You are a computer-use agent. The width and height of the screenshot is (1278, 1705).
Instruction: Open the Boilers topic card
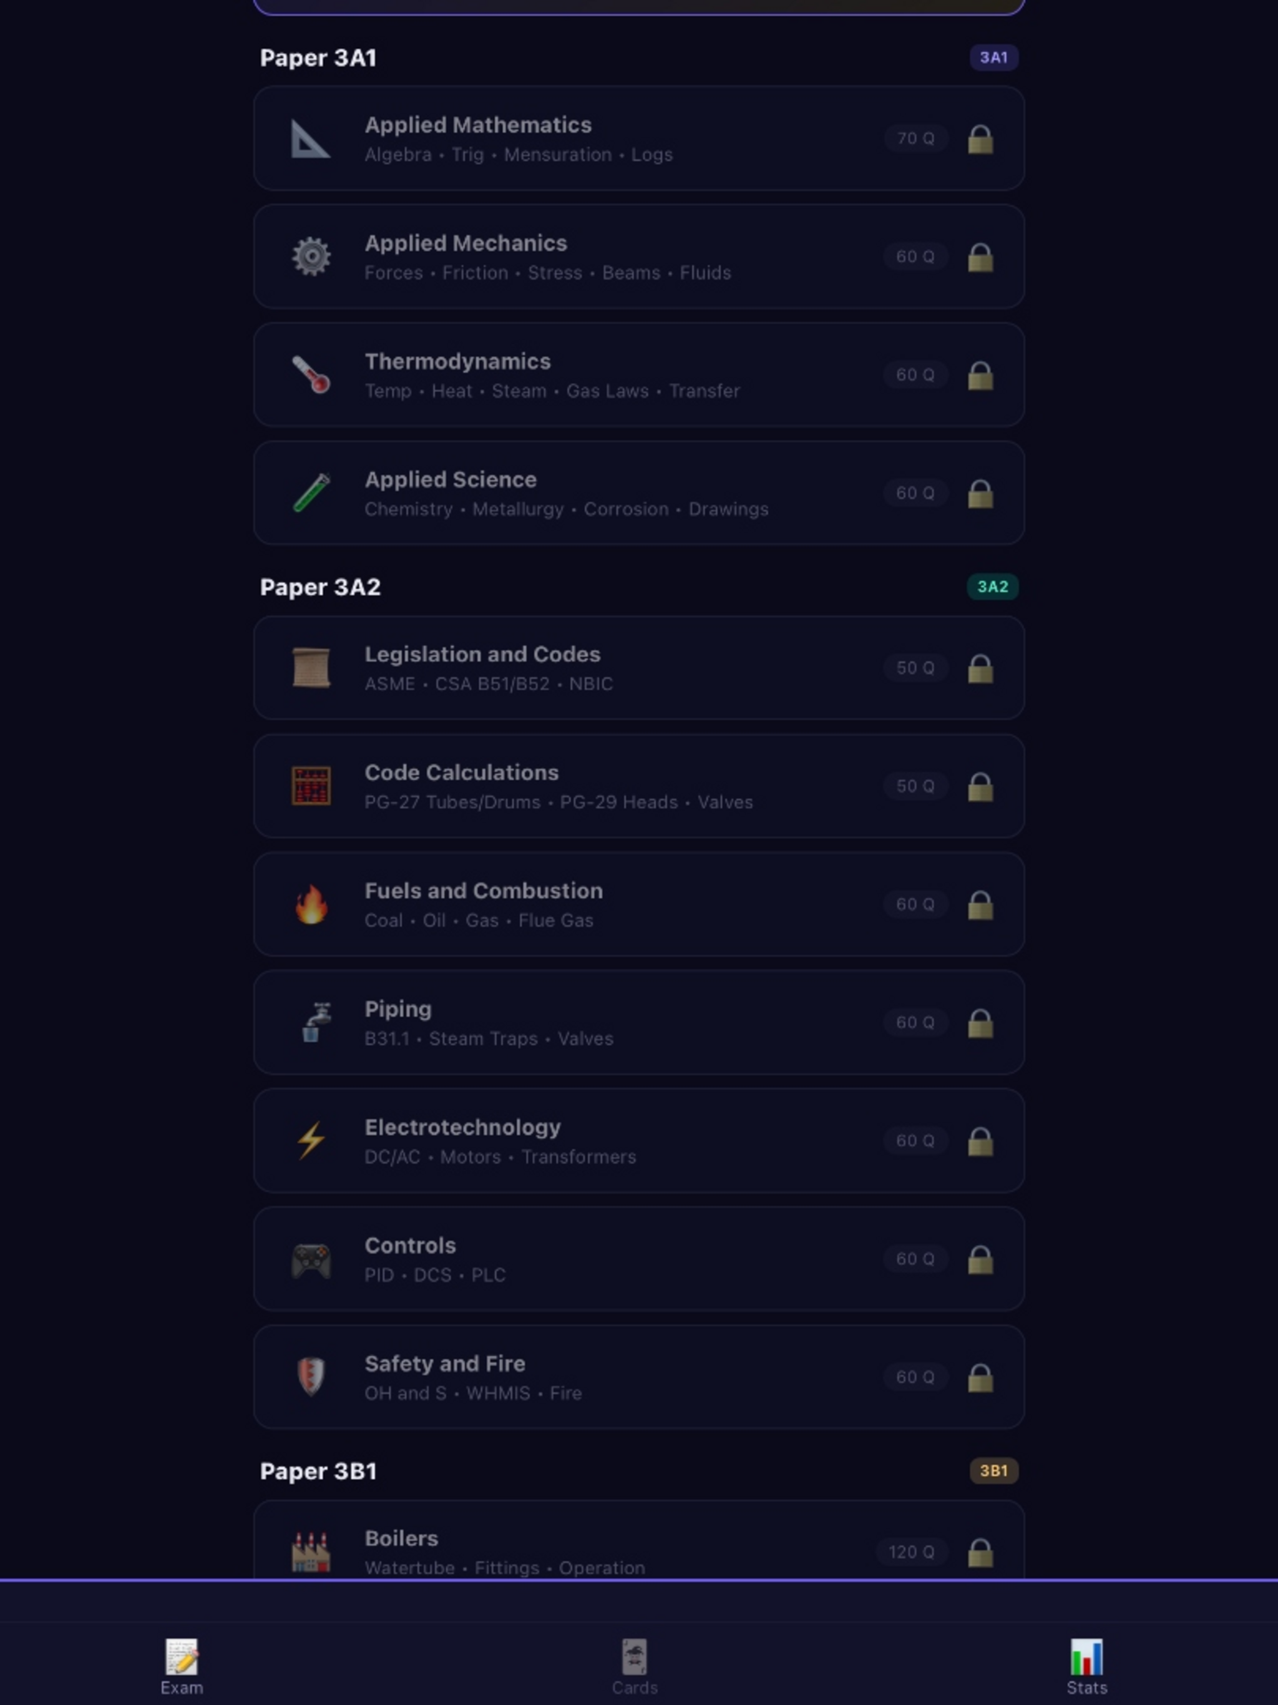pos(639,1539)
